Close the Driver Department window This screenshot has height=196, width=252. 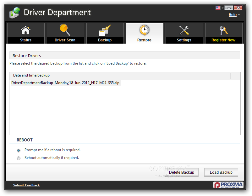tap(238, 8)
